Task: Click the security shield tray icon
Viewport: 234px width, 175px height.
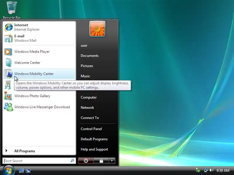Action: tap(198, 170)
